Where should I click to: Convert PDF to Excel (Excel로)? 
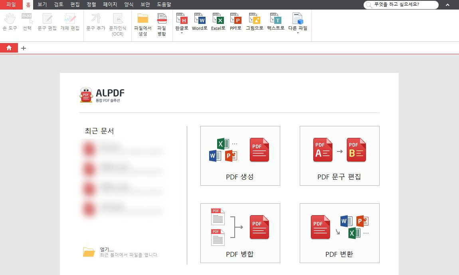pos(218,22)
